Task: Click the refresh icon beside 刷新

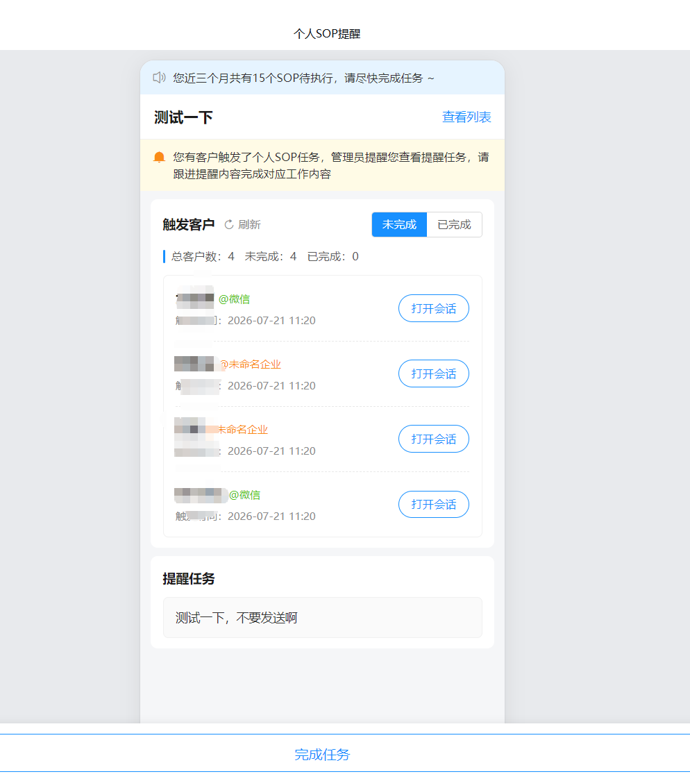Action: coord(228,225)
